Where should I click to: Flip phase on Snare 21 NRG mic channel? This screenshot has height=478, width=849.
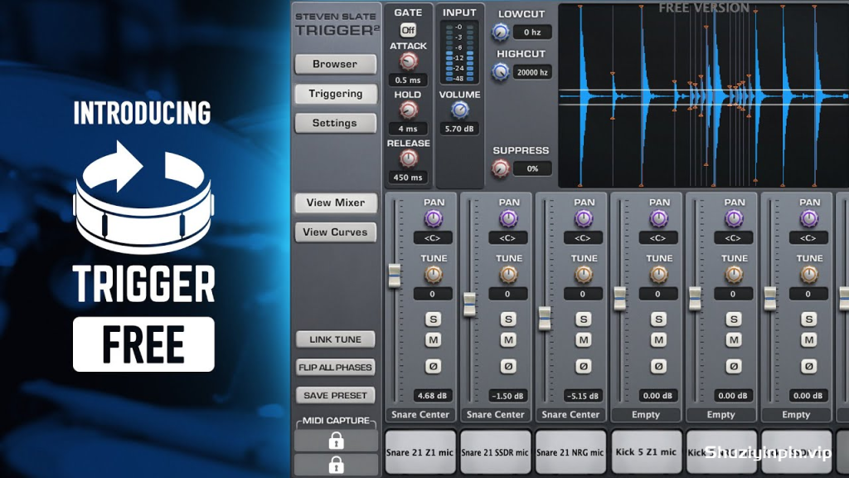coord(583,366)
